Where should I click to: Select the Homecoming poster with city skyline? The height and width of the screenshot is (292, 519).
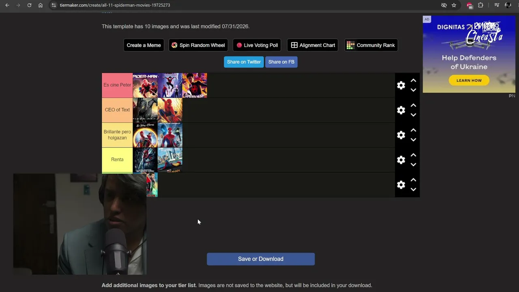coord(170,160)
